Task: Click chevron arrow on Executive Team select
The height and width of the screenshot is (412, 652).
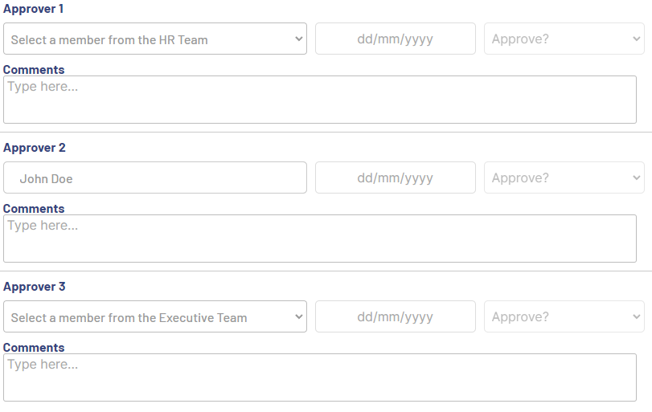Action: pyautogui.click(x=298, y=317)
